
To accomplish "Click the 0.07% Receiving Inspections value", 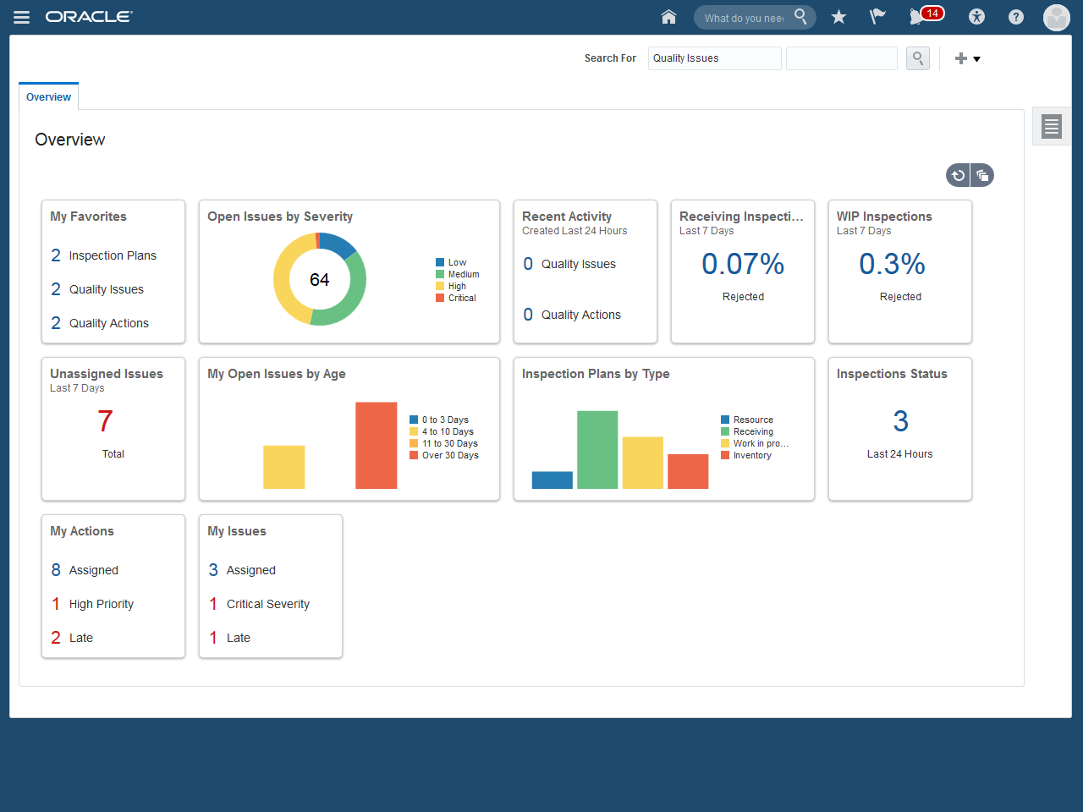I will click(743, 264).
